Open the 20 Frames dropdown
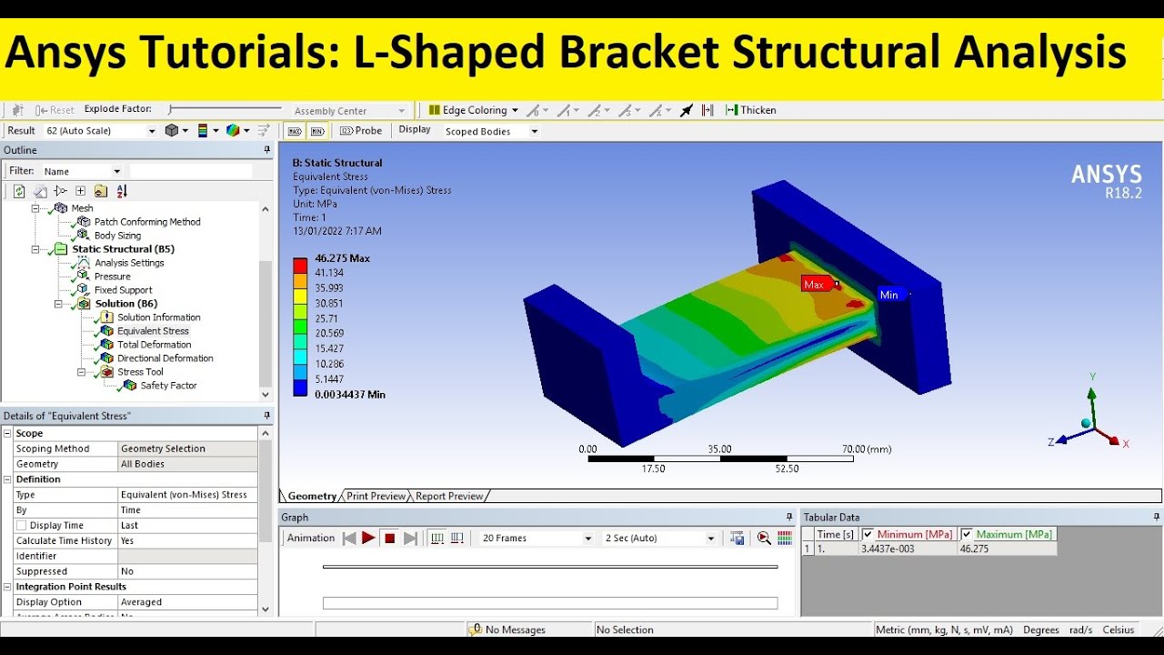This screenshot has width=1164, height=655. (537, 539)
